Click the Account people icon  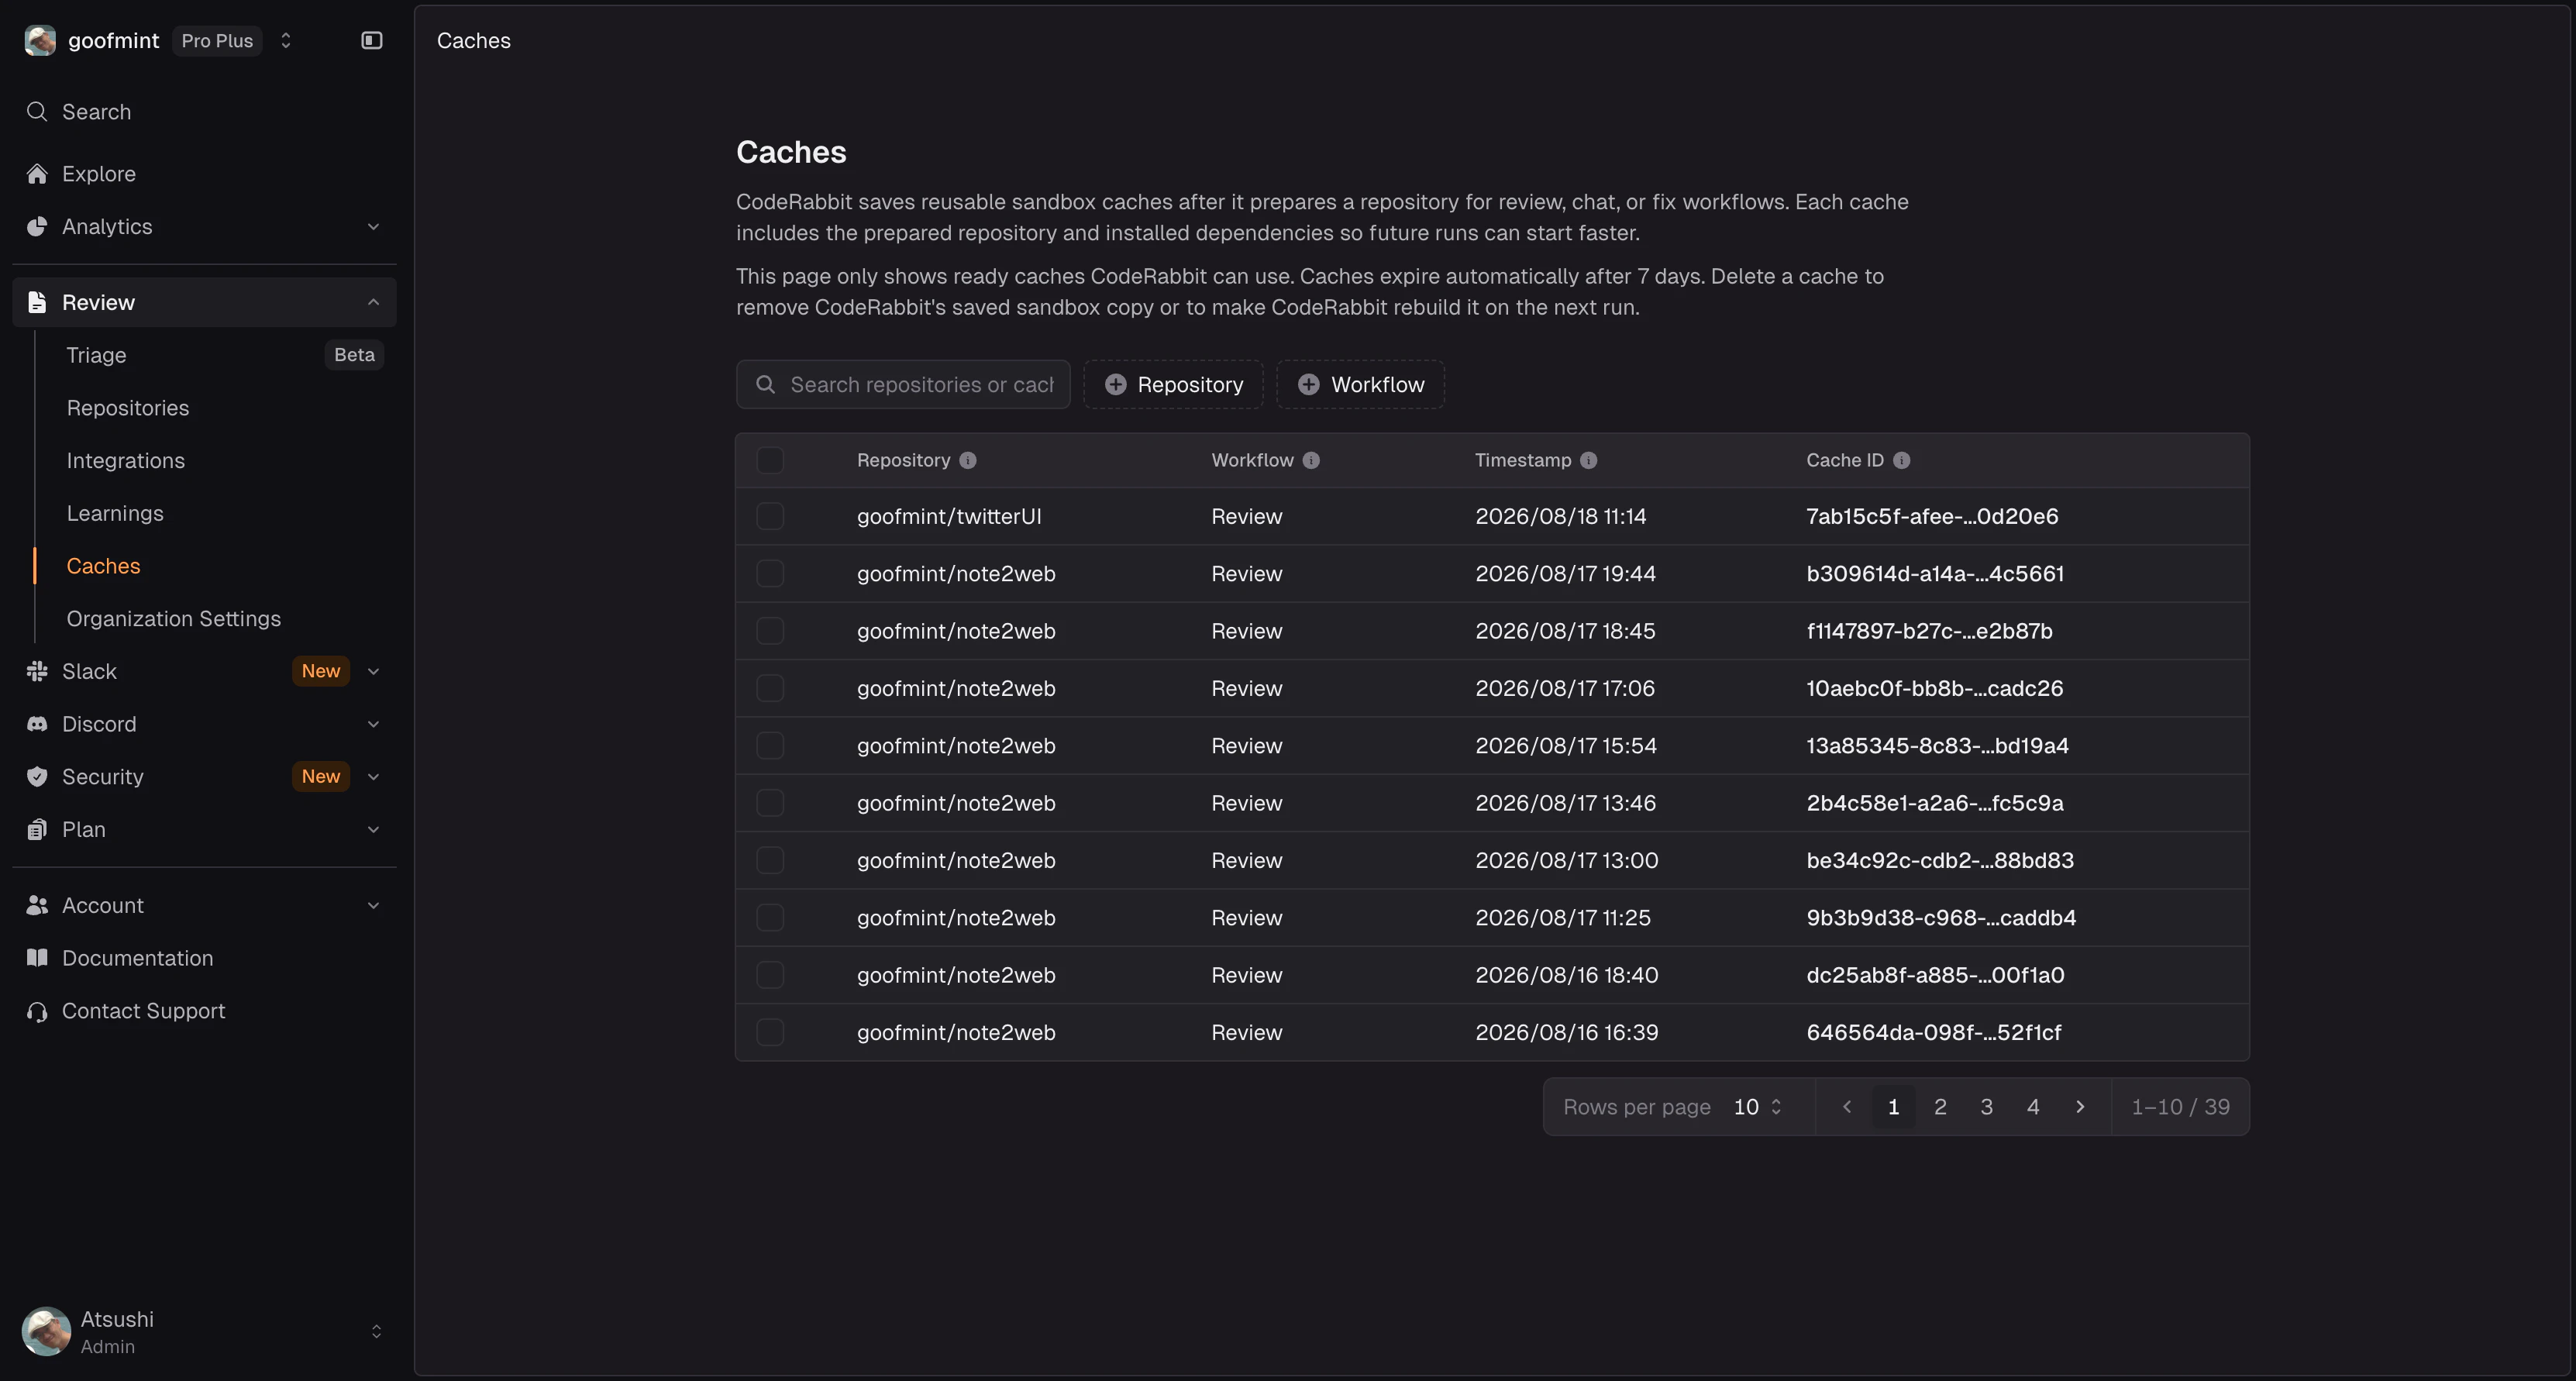(37, 906)
